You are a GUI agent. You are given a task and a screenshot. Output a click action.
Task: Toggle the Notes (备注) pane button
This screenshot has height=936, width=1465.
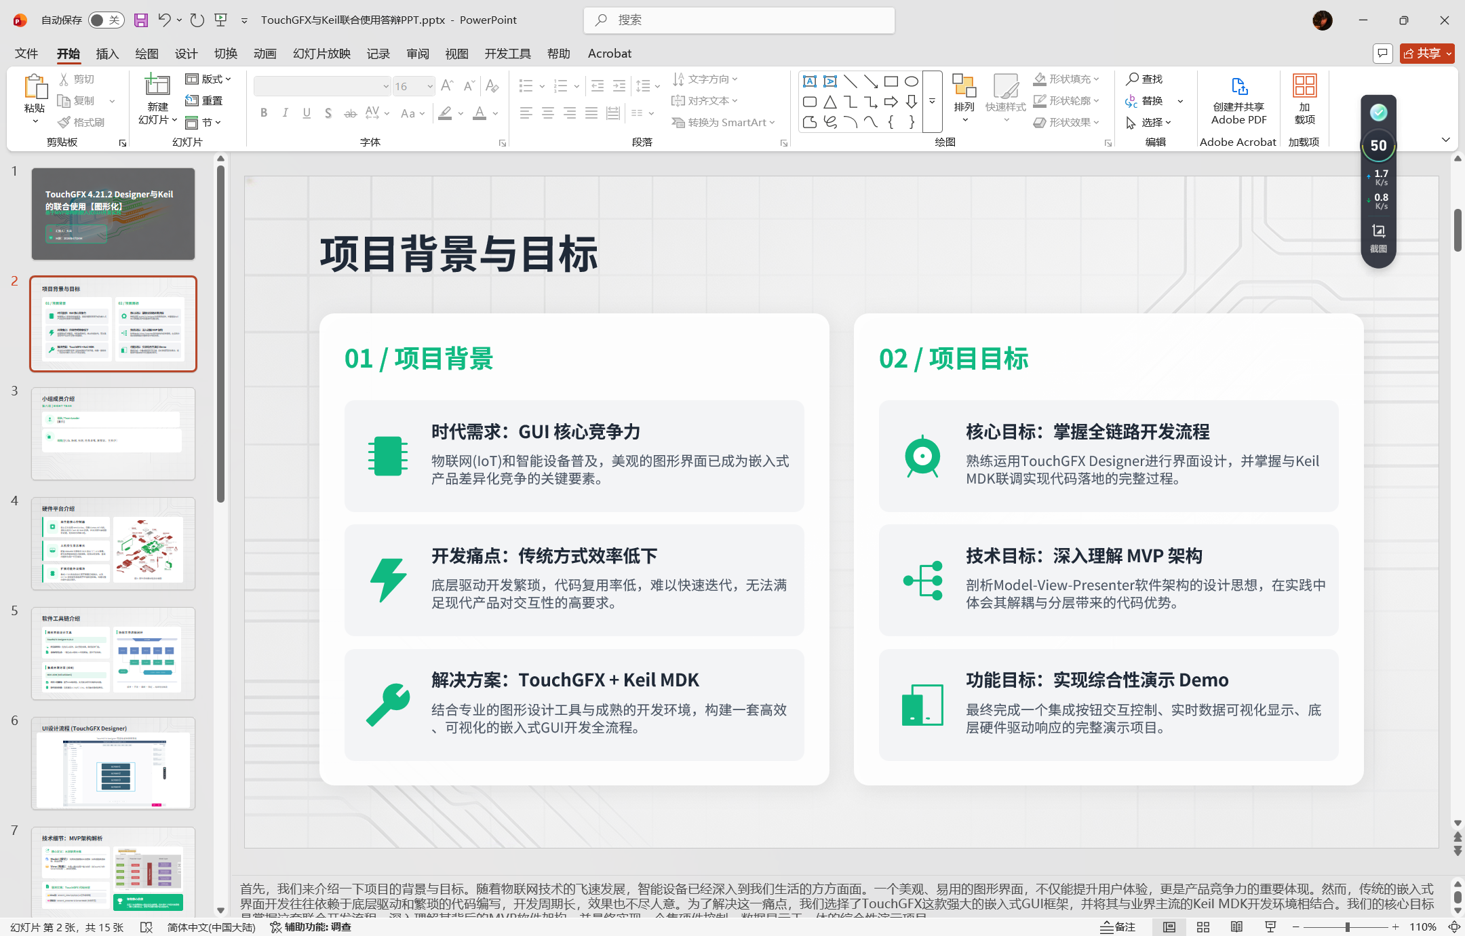(1118, 927)
